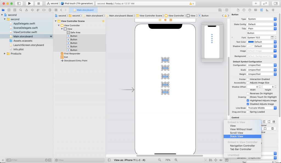Show the File inspector
Image resolution: width=281 pixels, height=163 pixels.
(x=238, y=10)
